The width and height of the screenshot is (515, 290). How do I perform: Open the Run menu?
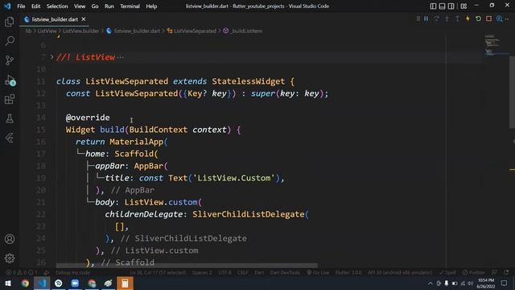pos(109,6)
